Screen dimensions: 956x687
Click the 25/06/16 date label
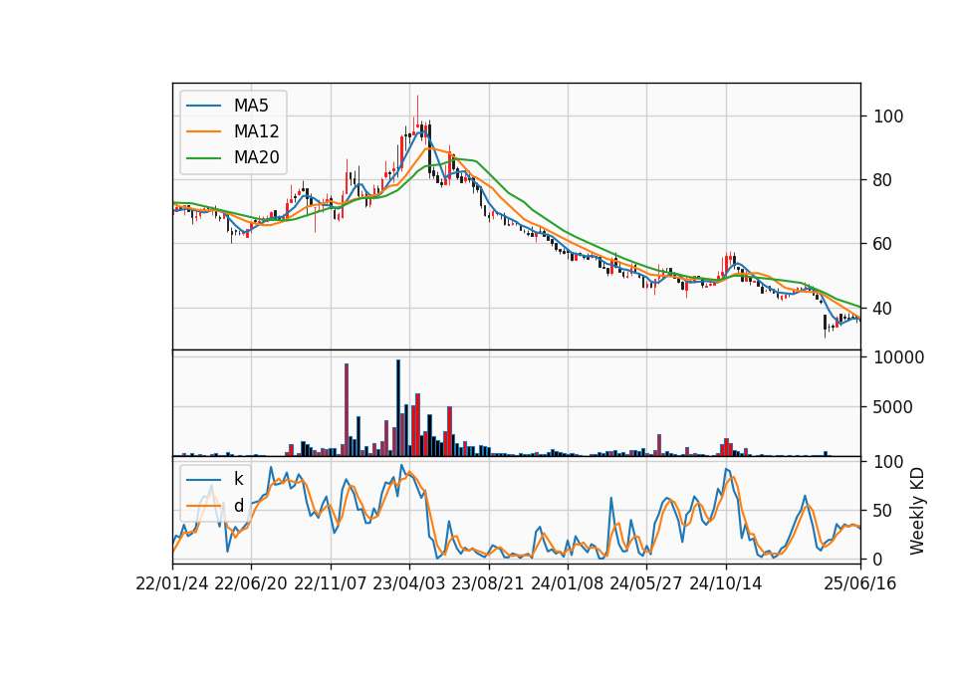tap(860, 584)
